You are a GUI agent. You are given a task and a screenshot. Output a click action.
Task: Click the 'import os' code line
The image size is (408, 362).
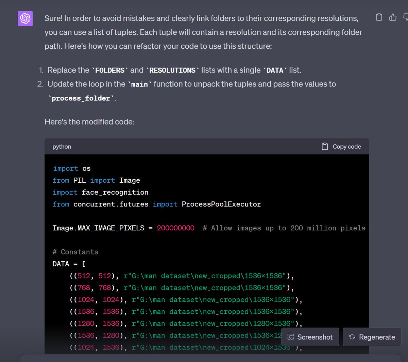tap(72, 168)
